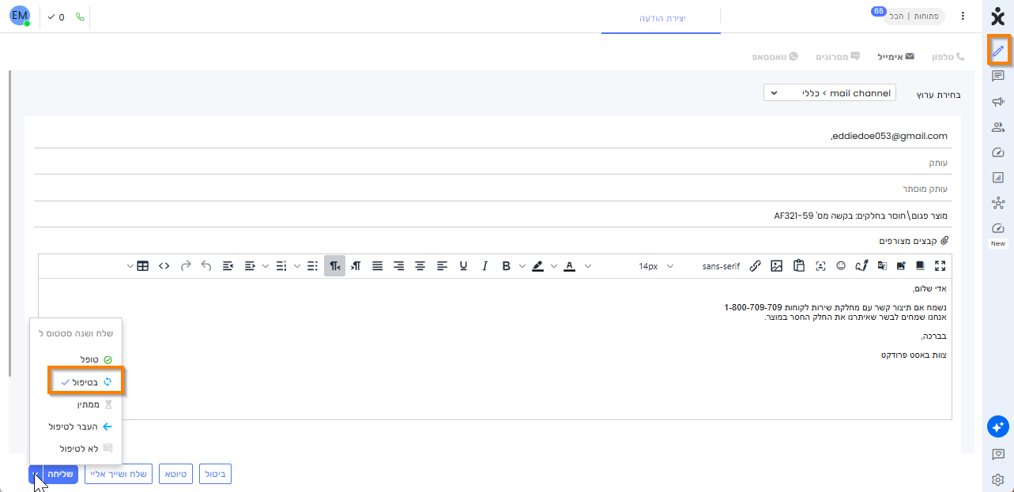Click the blue AI sparkle button in sidebar
The width and height of the screenshot is (1014, 492).
coord(998,427)
